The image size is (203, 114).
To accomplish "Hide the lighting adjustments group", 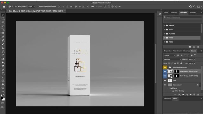I will (165, 67).
